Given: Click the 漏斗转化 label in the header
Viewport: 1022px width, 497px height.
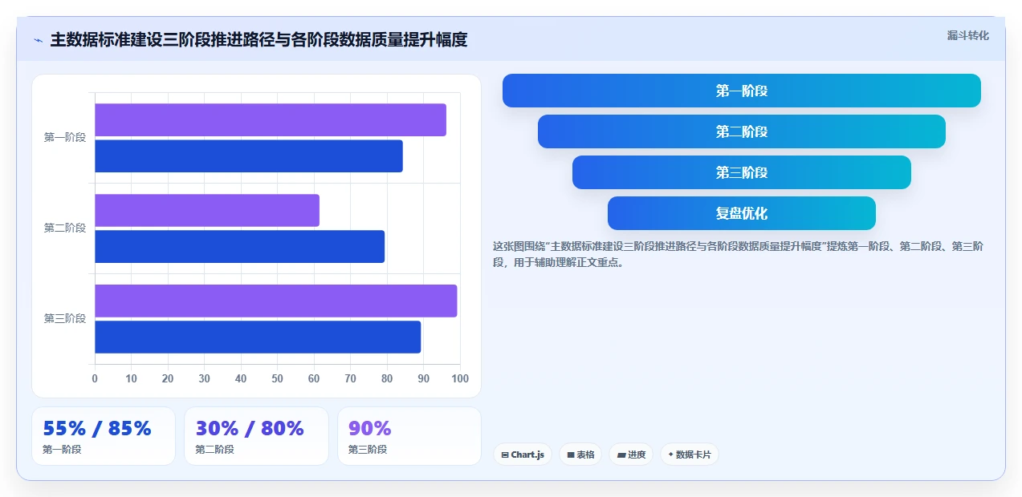Looking at the screenshot, I should 967,35.
